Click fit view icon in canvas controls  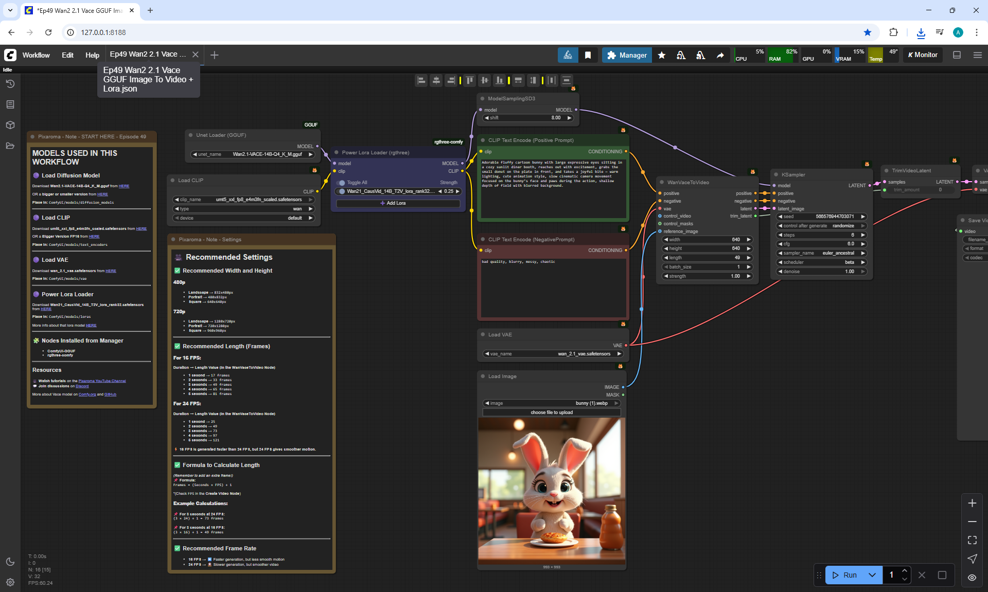[972, 540]
